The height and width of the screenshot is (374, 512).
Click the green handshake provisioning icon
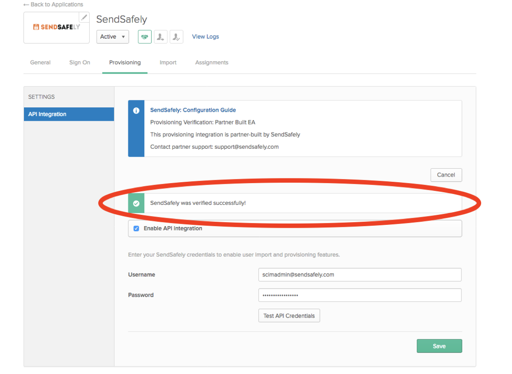pyautogui.click(x=144, y=37)
